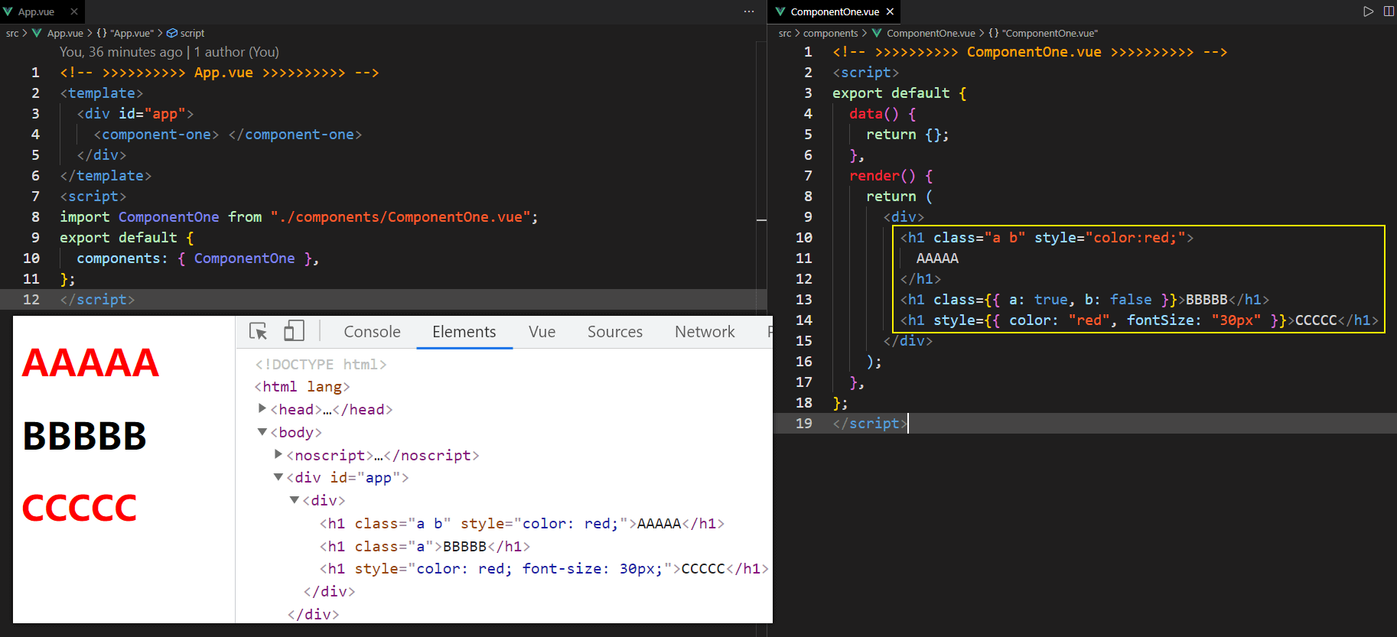Click the data() line in ComponentOne.vue
The width and height of the screenshot is (1397, 637).
pyautogui.click(x=883, y=114)
